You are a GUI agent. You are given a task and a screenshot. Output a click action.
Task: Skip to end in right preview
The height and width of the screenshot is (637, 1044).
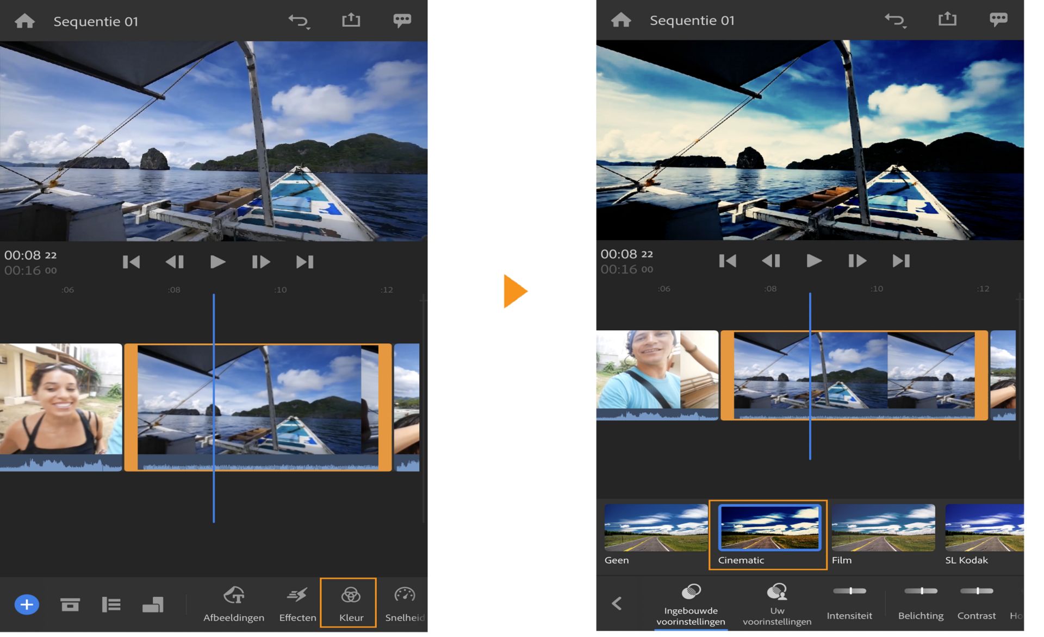coord(900,261)
